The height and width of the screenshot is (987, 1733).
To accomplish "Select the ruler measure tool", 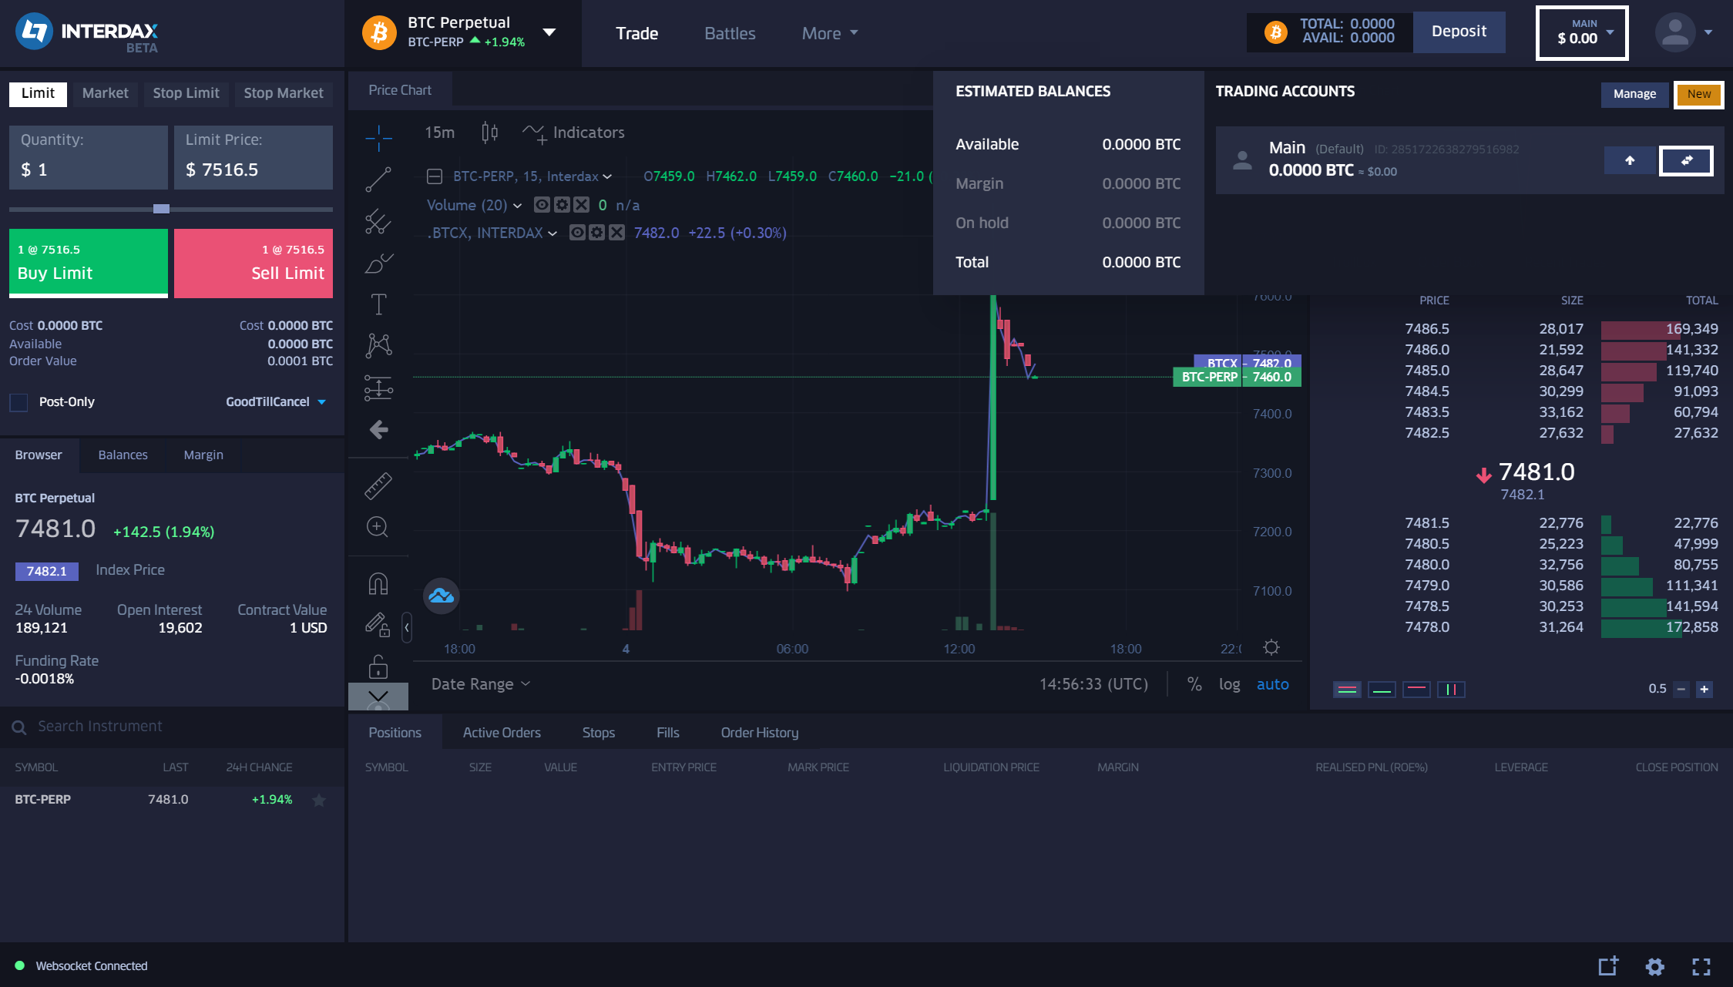I will (x=378, y=486).
